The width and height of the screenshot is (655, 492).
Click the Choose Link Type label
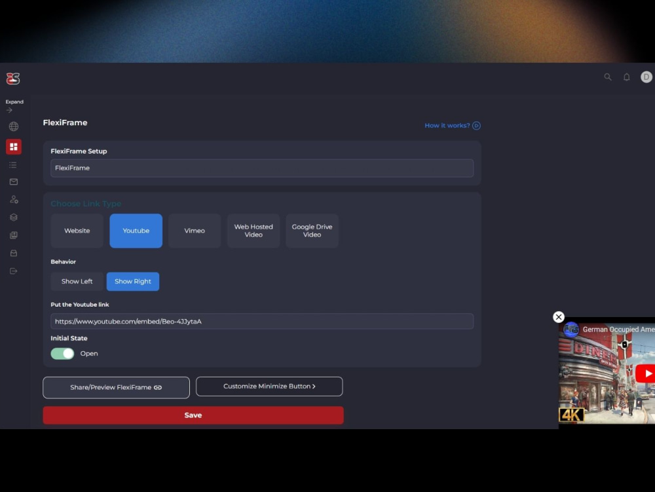coord(86,204)
